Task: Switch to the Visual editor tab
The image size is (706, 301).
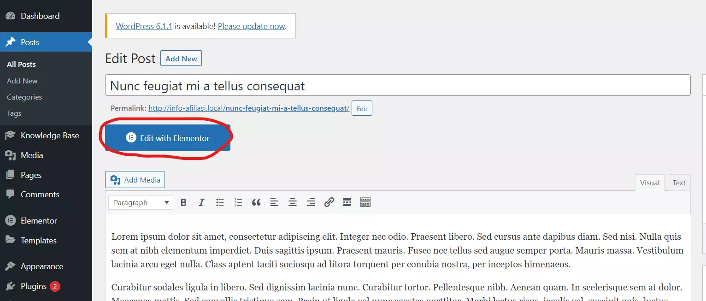Action: (650, 183)
